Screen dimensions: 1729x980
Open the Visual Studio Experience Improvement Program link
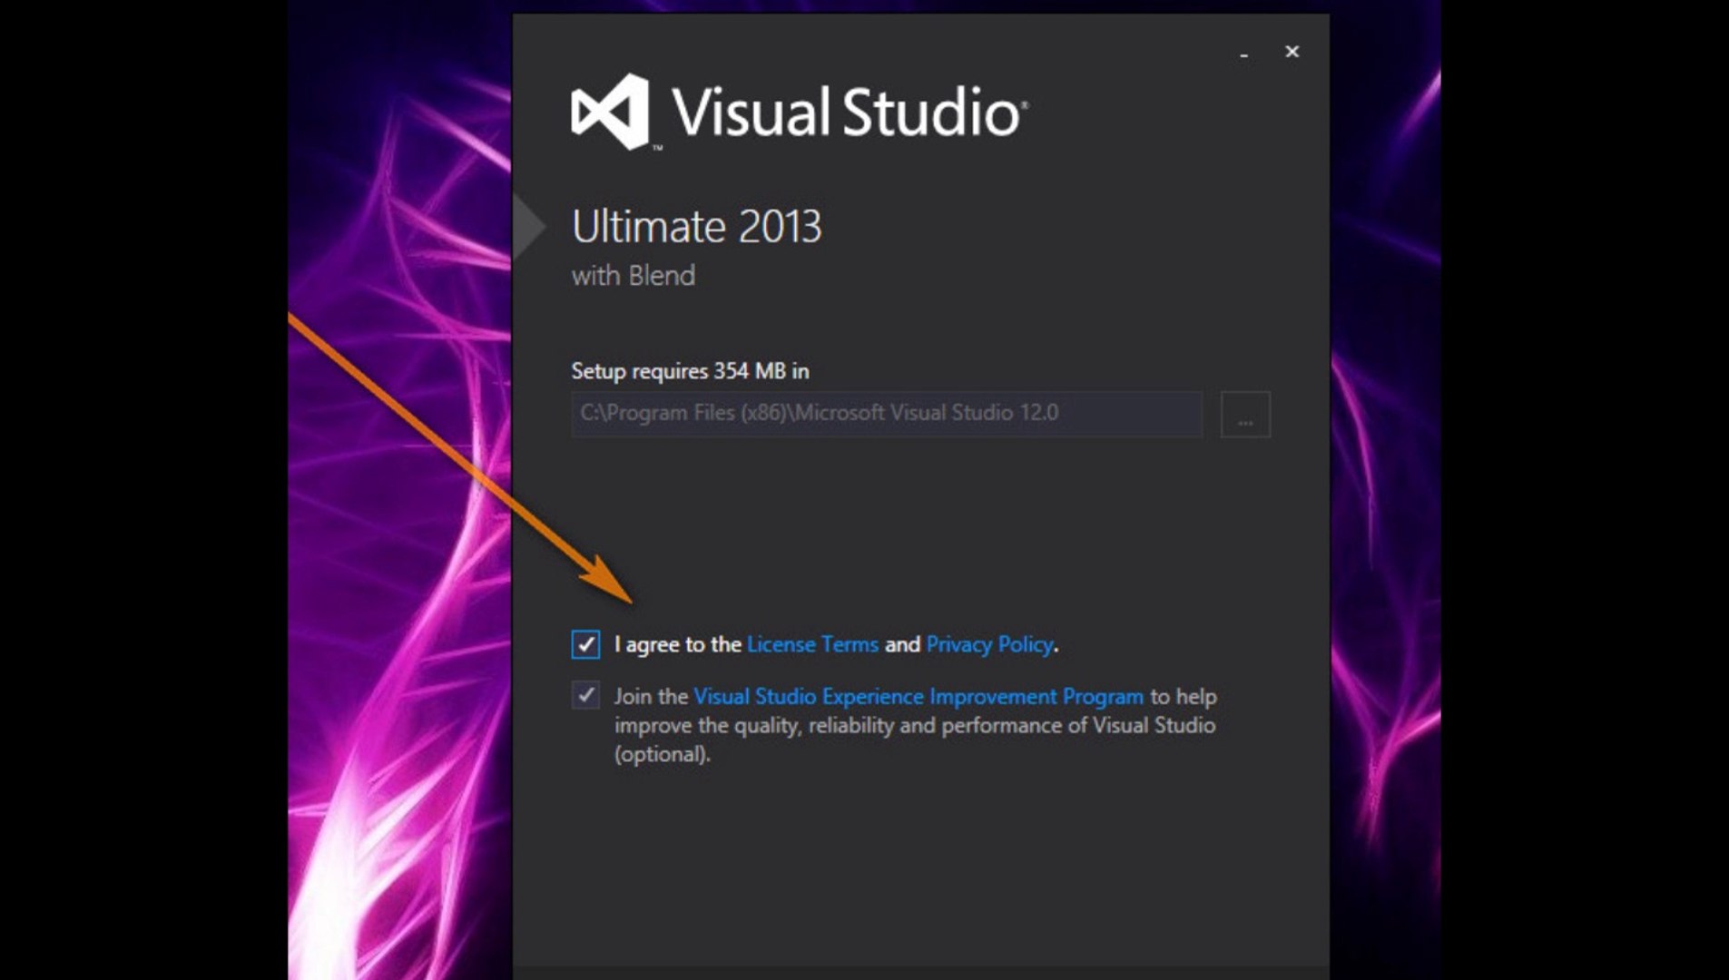tap(918, 696)
